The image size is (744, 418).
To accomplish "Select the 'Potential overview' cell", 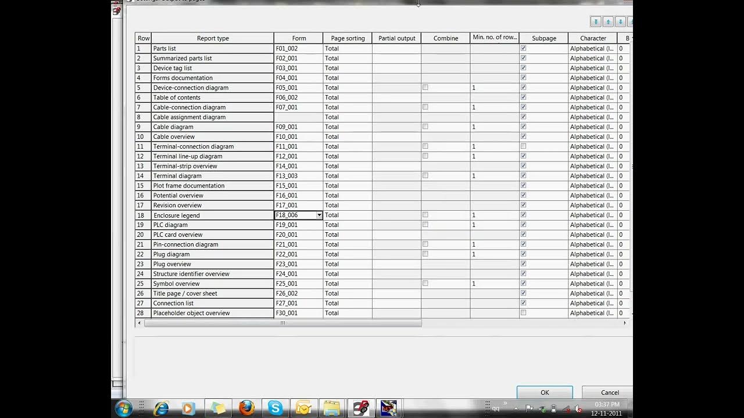I will pos(213,195).
